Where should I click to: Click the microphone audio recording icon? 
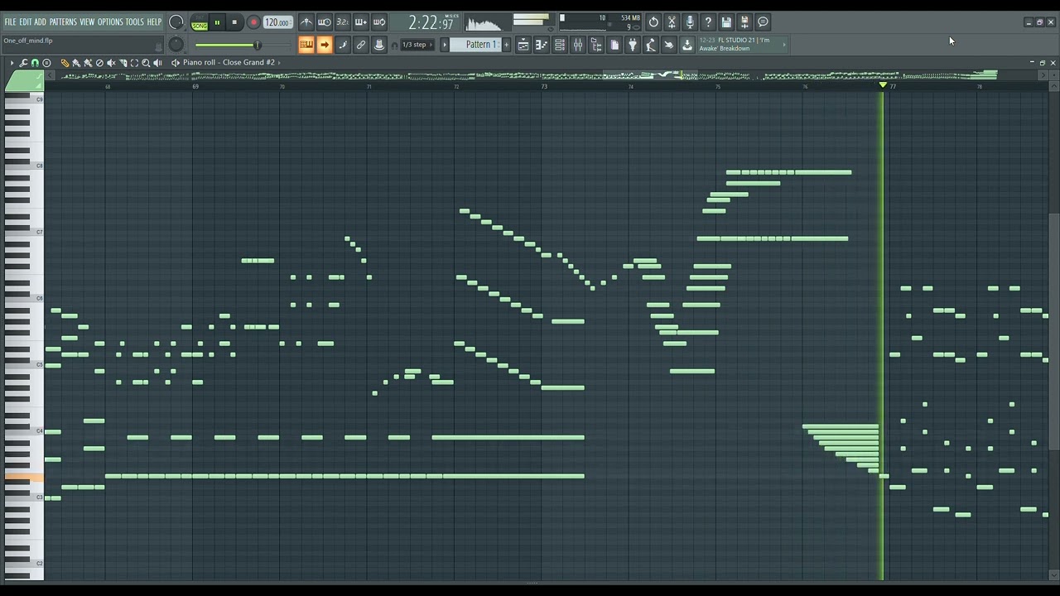click(x=690, y=22)
